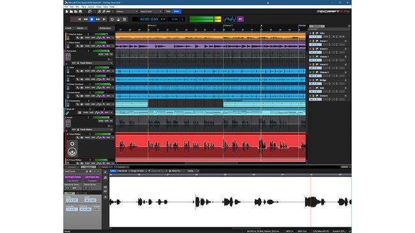Viewport: 415px width, 233px height.
Task: Open the Help menu
Action: [x=112, y=6]
